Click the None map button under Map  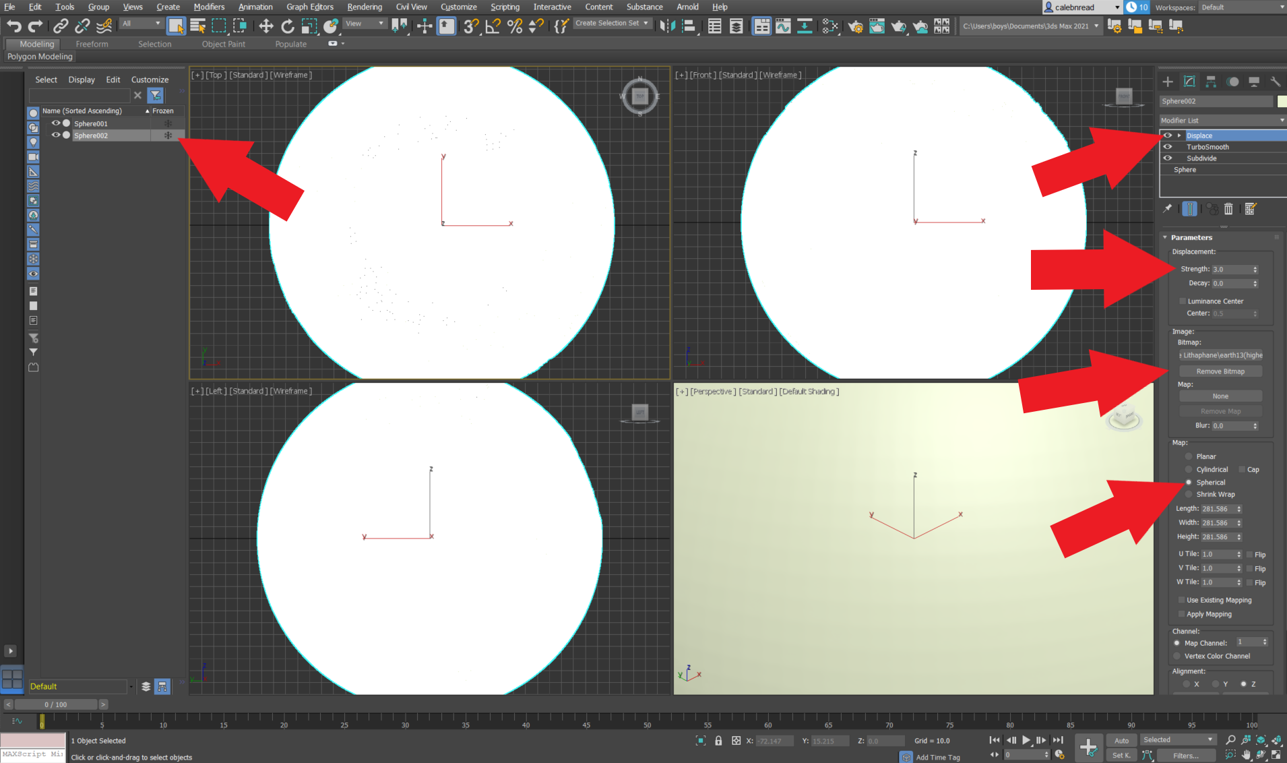click(x=1220, y=396)
